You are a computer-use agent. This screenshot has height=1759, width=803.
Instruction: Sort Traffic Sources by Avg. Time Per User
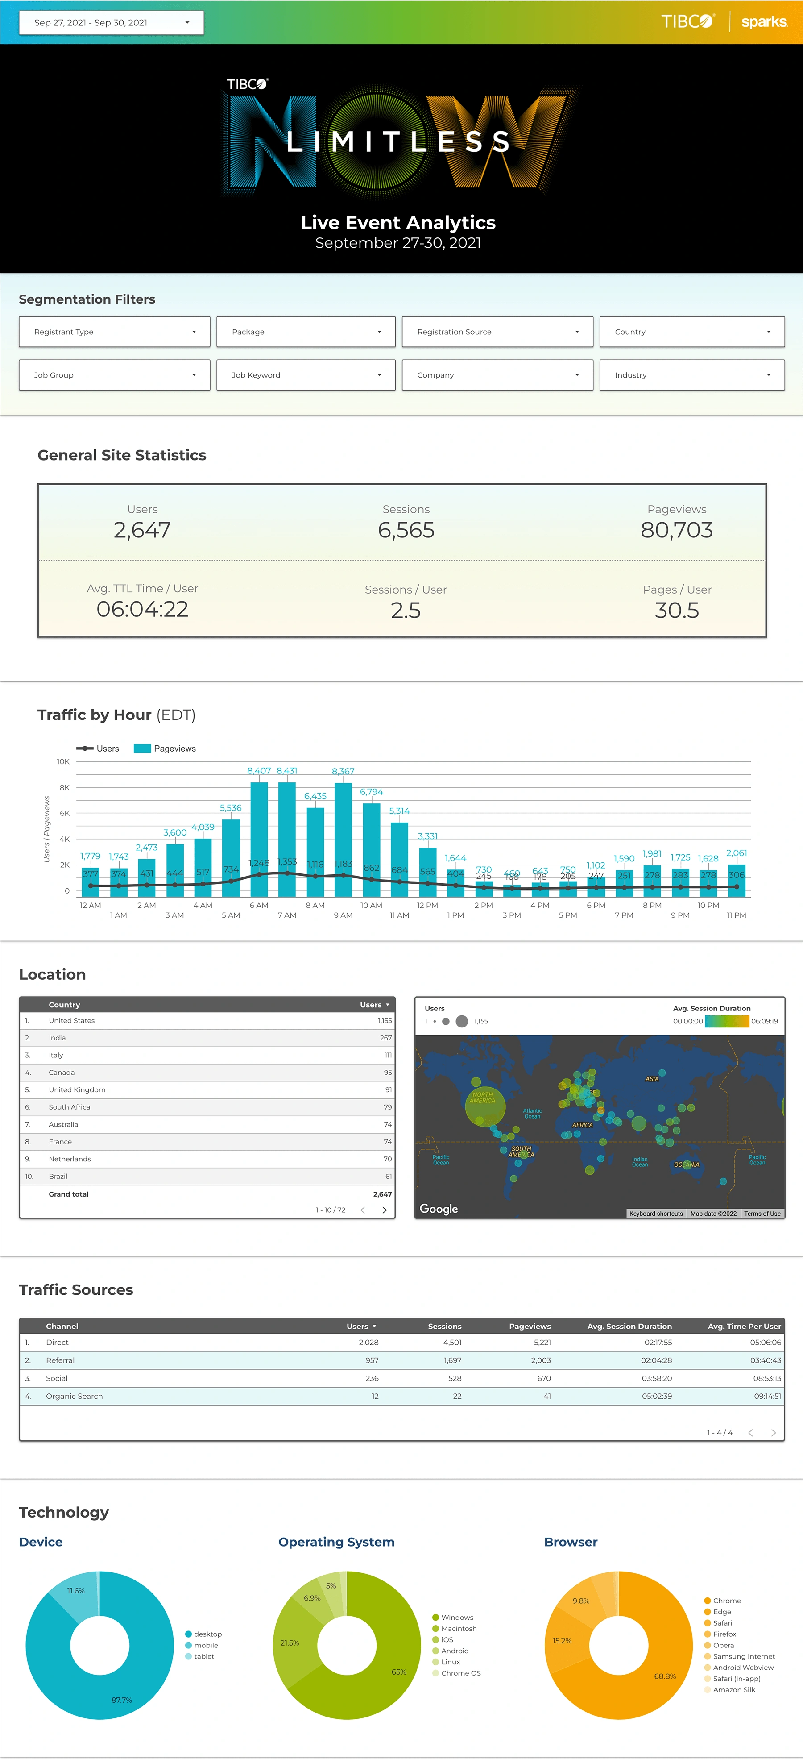coord(744,1326)
